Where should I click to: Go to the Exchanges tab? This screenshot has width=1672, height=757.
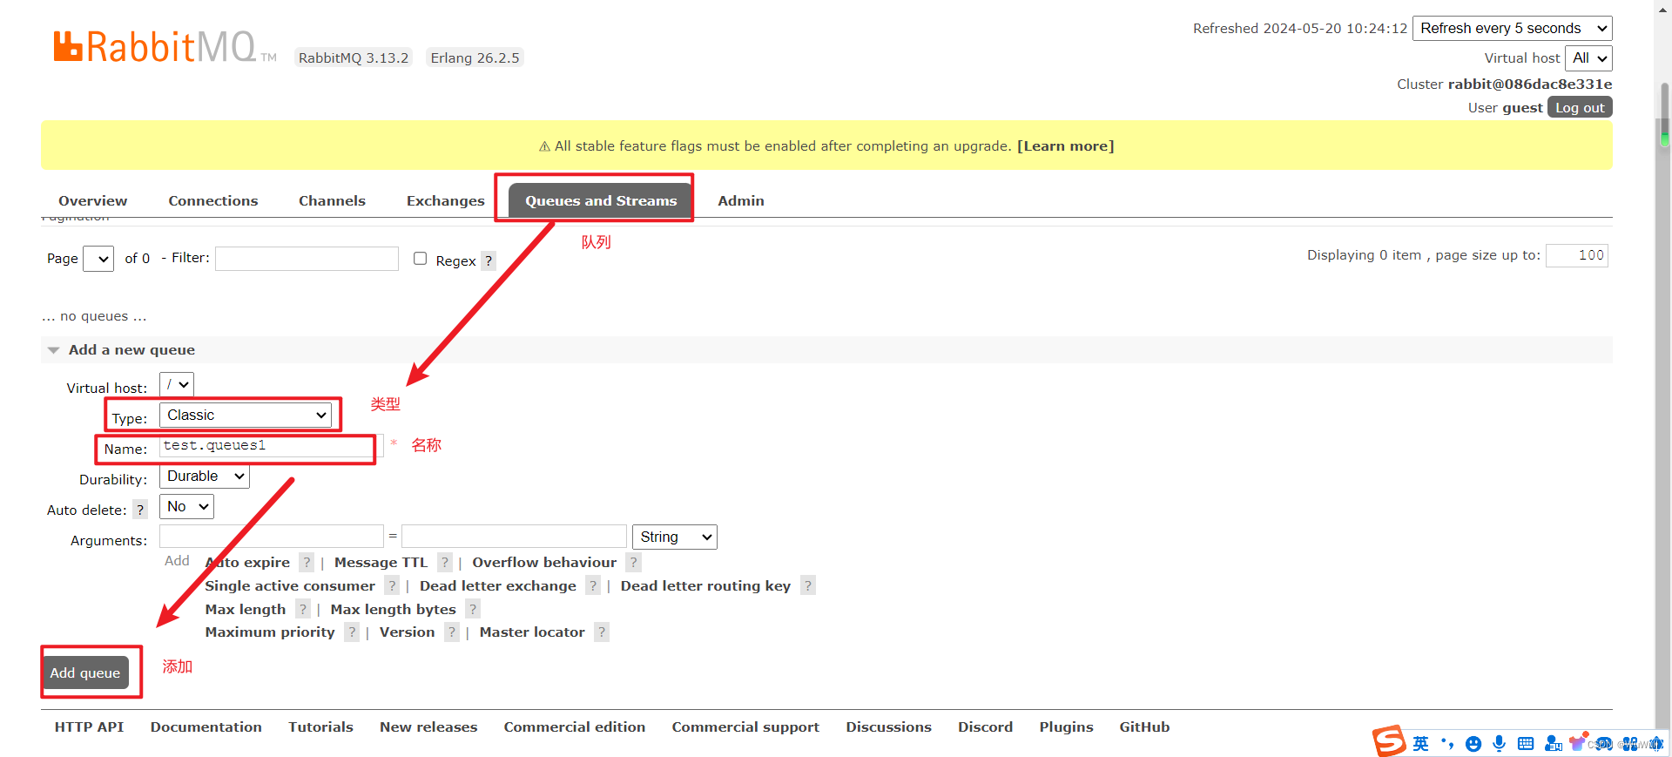(445, 200)
